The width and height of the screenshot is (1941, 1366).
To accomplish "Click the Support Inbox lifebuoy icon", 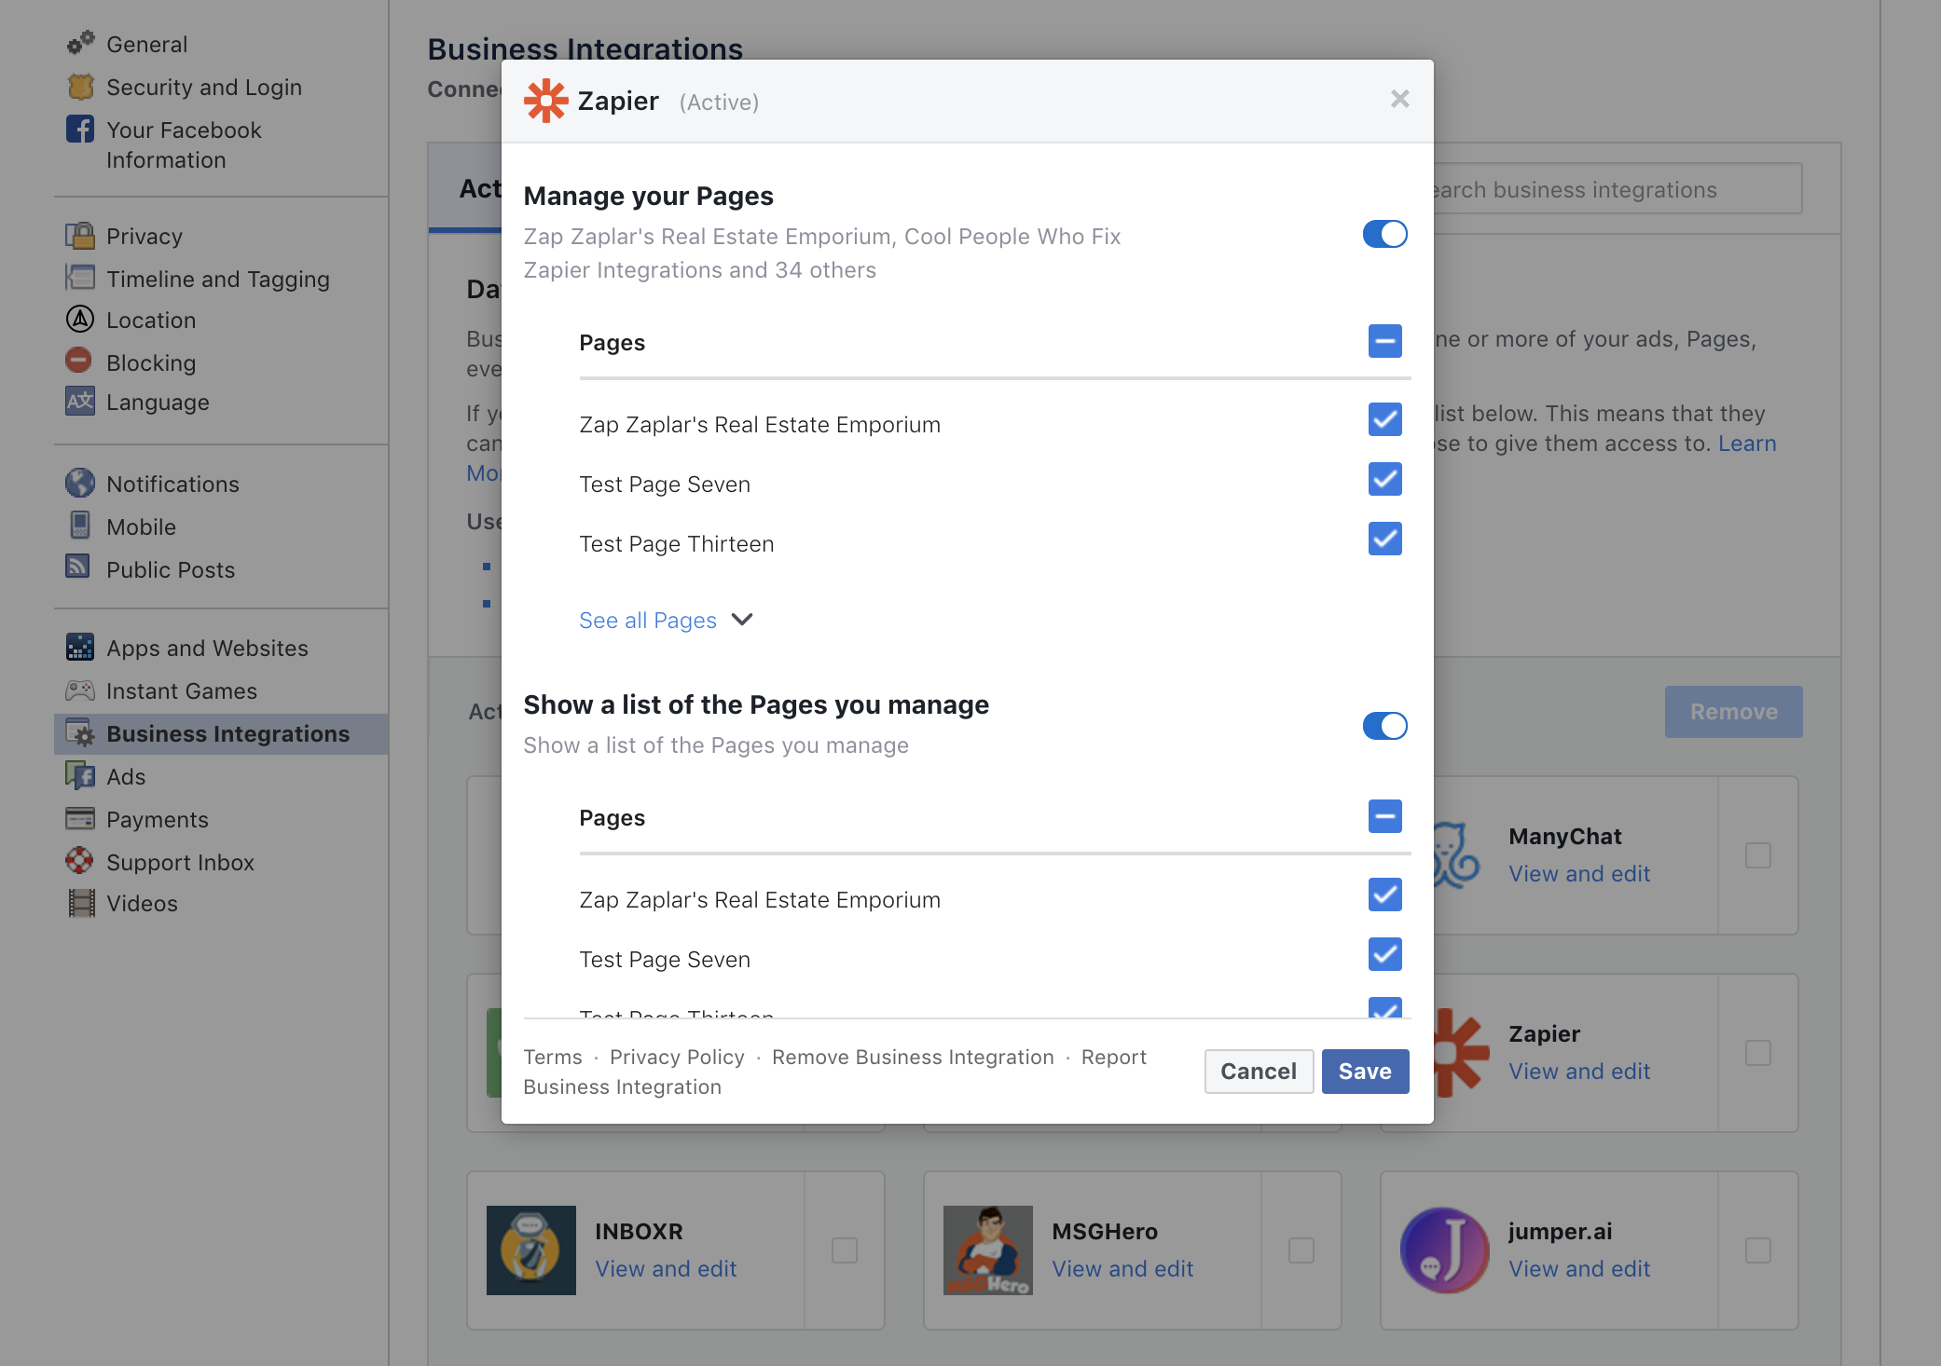I will pyautogui.click(x=80, y=861).
